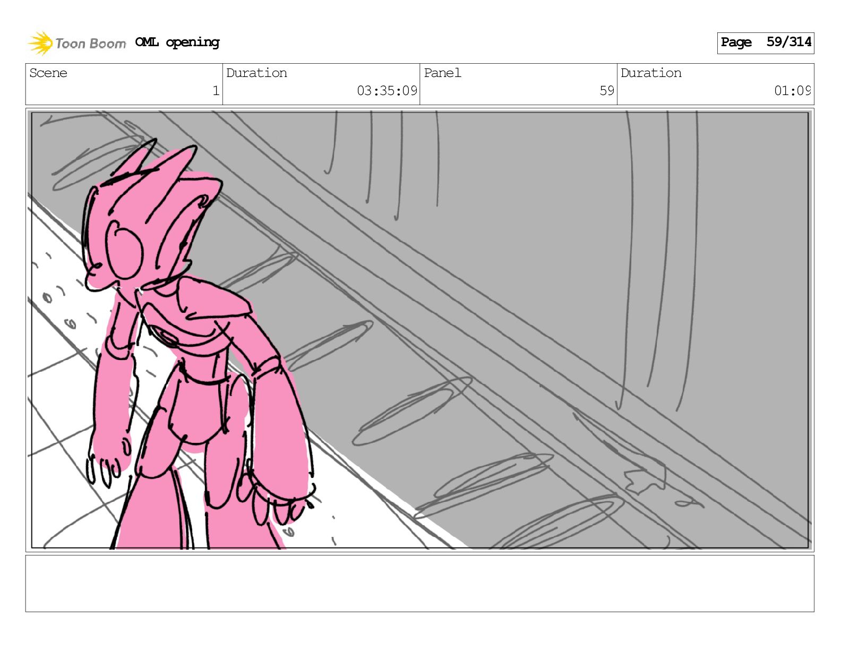Select the panel duration value 01:09

[792, 91]
